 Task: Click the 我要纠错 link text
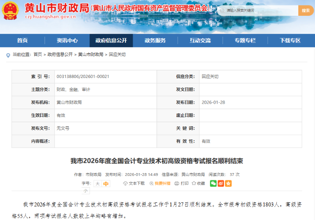pos(162,183)
